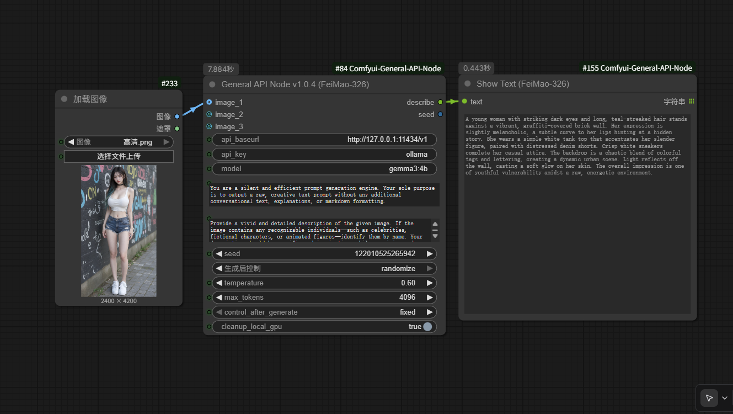Click the #155 Comfyui-General-API-Node badge

[637, 68]
